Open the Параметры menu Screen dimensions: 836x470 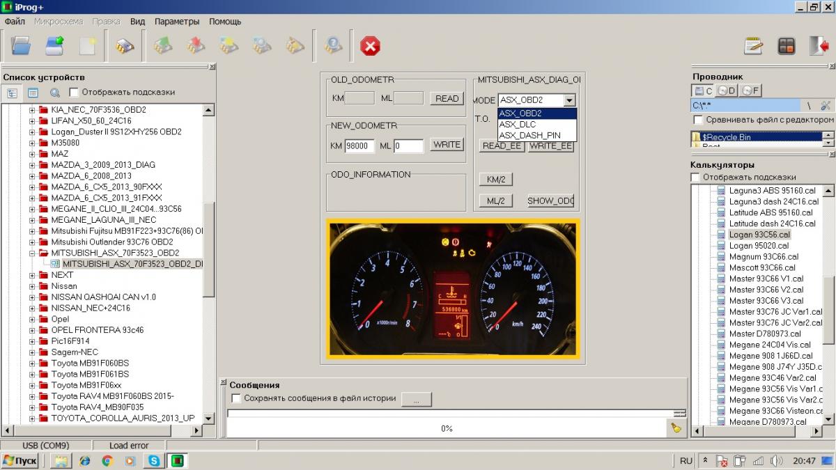click(x=176, y=22)
